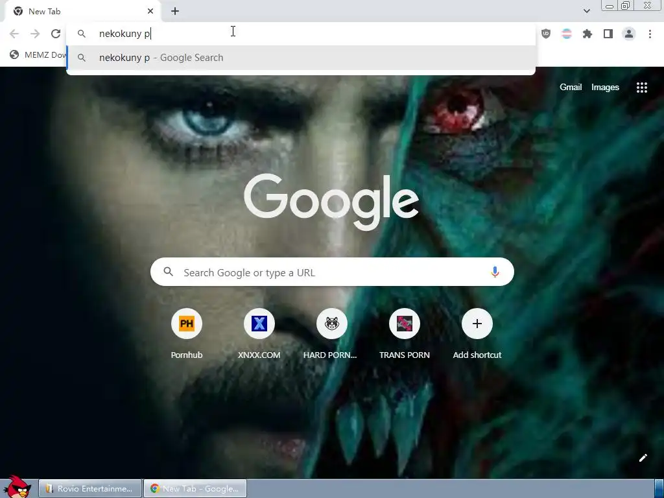Choose the 'nekokuny p - Google Search' suggestion
Screen dimensions: 664x498
tap(301, 58)
